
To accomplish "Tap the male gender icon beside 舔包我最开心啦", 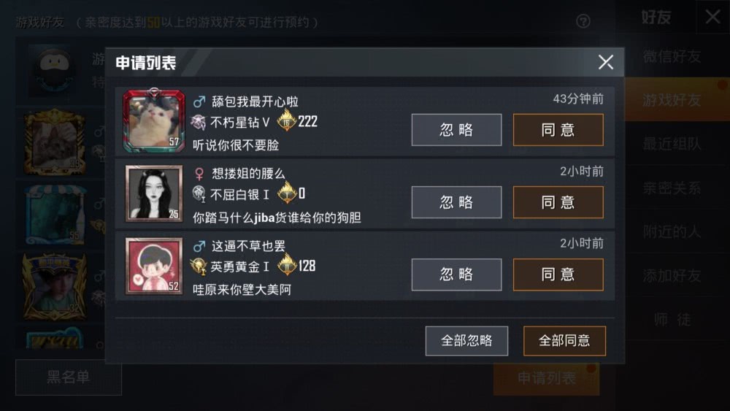I will (x=199, y=101).
